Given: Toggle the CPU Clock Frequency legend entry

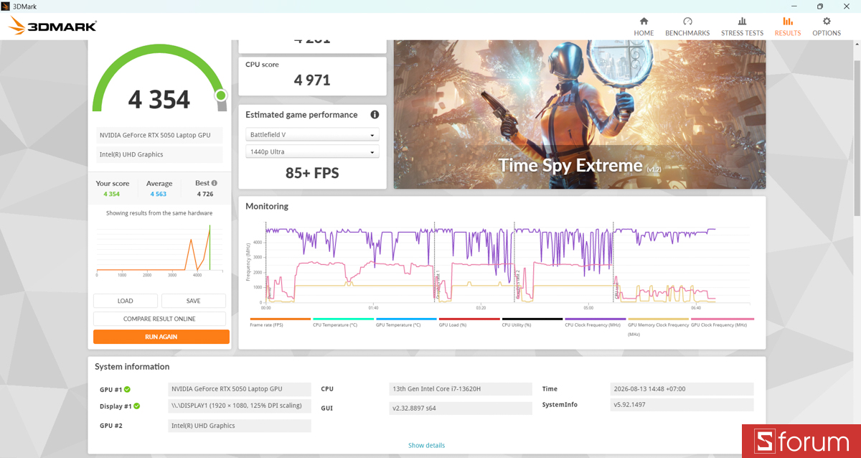Looking at the screenshot, I should click(x=596, y=322).
